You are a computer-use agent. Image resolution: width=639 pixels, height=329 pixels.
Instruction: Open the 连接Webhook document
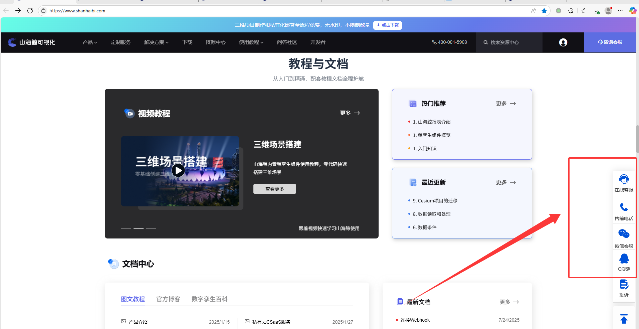pos(415,320)
